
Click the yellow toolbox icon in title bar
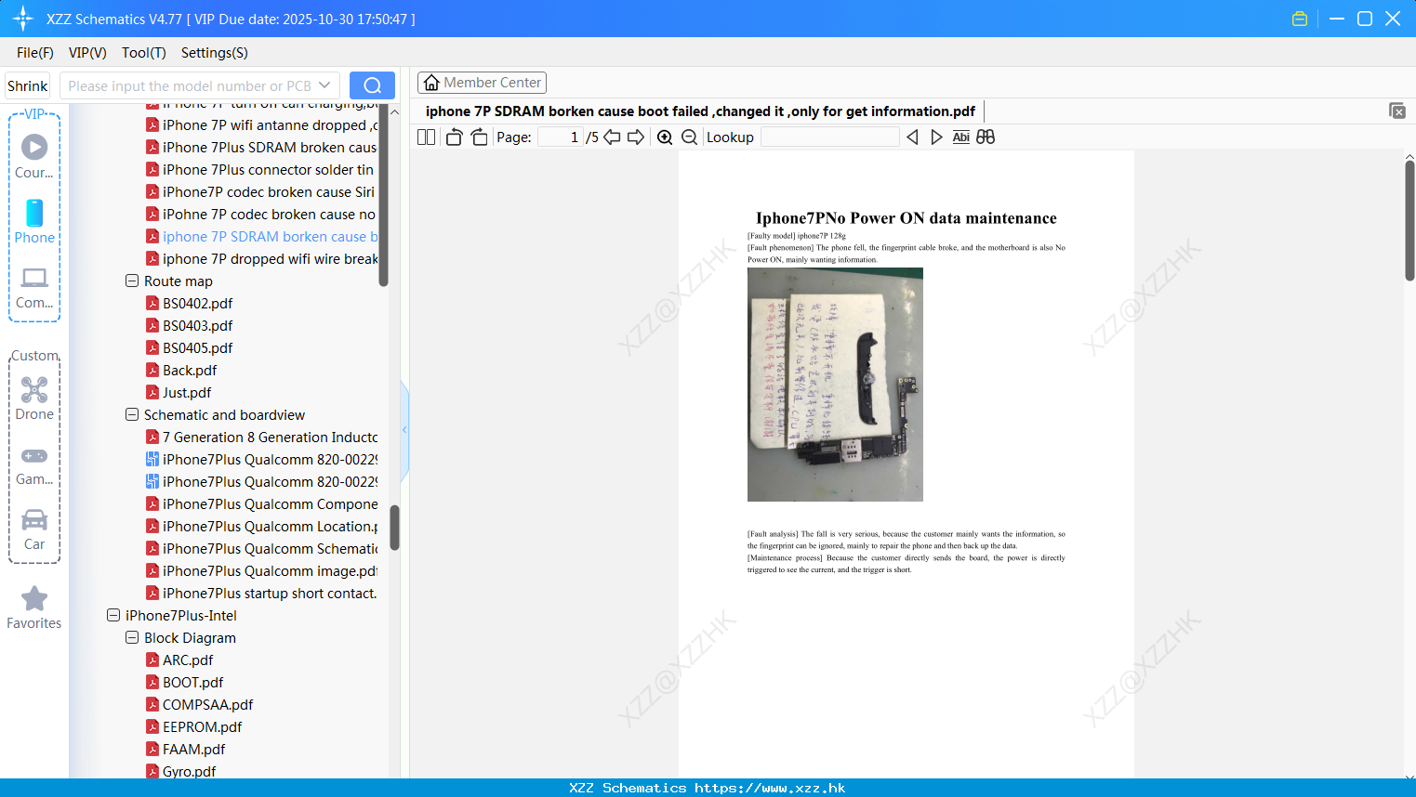pyautogui.click(x=1300, y=19)
